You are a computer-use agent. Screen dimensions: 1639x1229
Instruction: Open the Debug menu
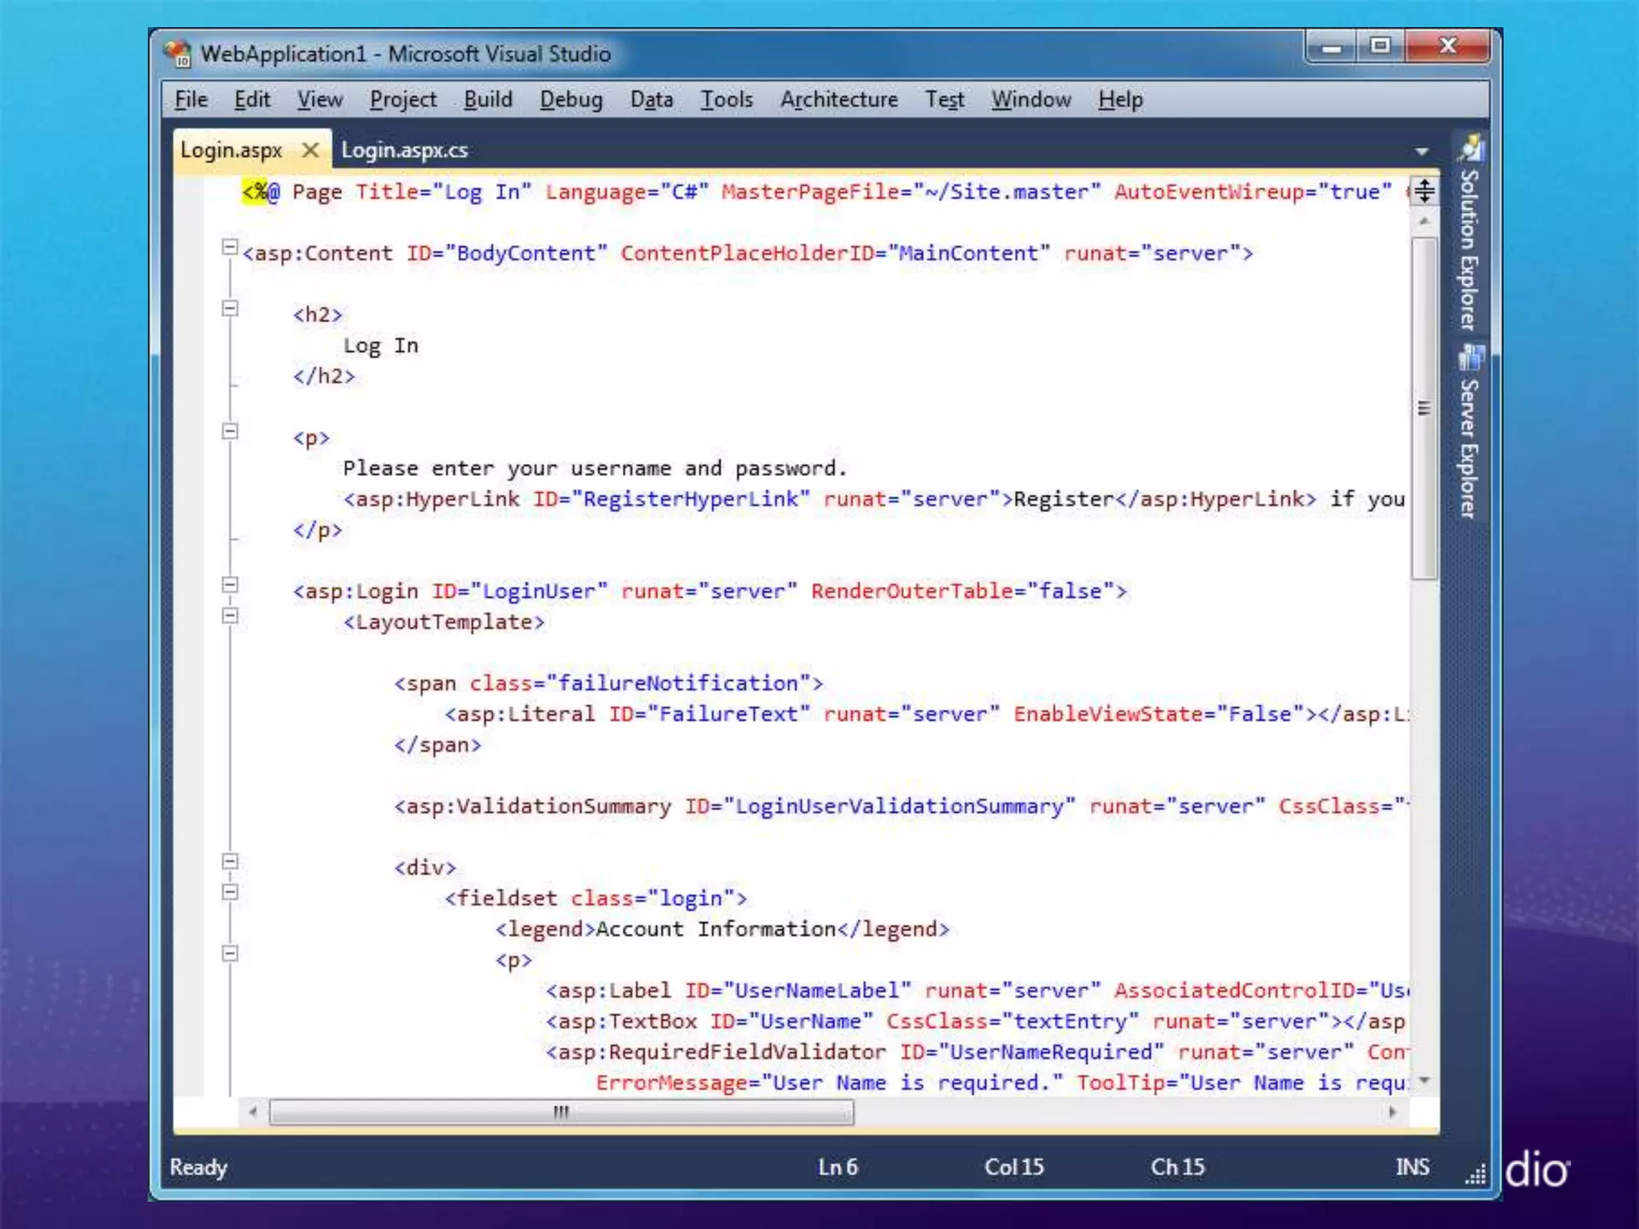pyautogui.click(x=571, y=99)
